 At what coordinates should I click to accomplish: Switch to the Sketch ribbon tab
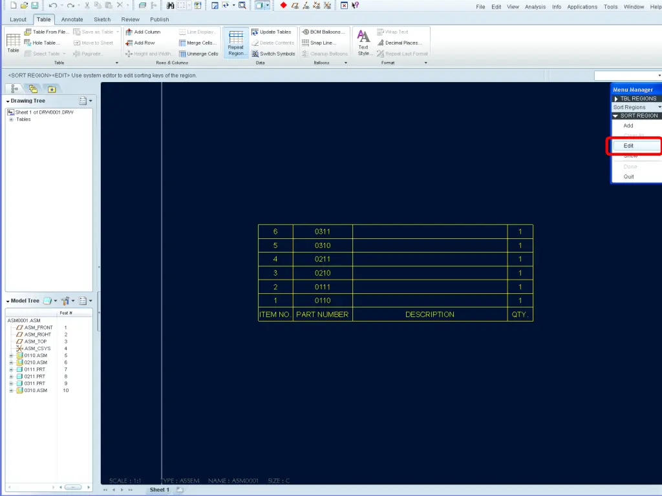point(102,19)
